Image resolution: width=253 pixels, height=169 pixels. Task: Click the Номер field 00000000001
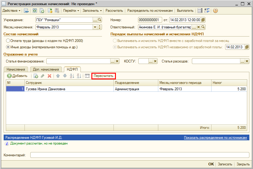tap(150, 20)
